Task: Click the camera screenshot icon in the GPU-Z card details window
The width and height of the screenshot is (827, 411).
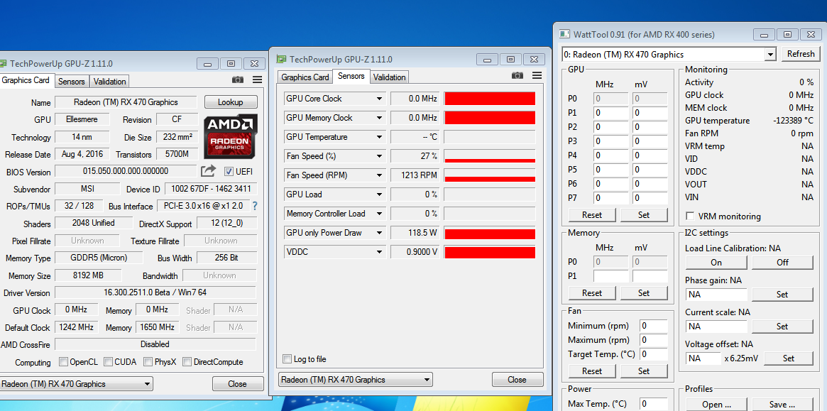Action: click(238, 80)
